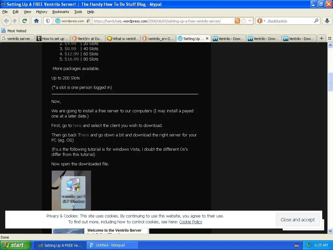This screenshot has width=333, height=250.
Task: Open the Help menu
Action: pyautogui.click(x=91, y=12)
